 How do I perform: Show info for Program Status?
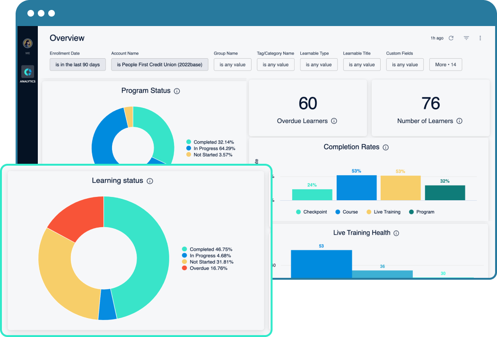(177, 91)
